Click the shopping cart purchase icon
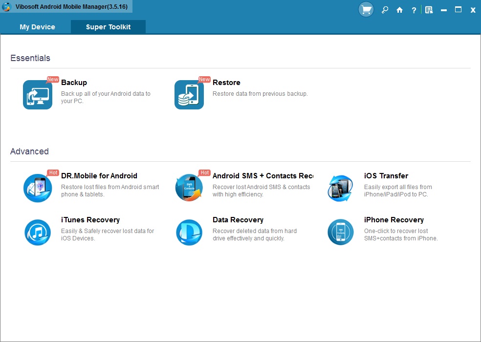 366,9
